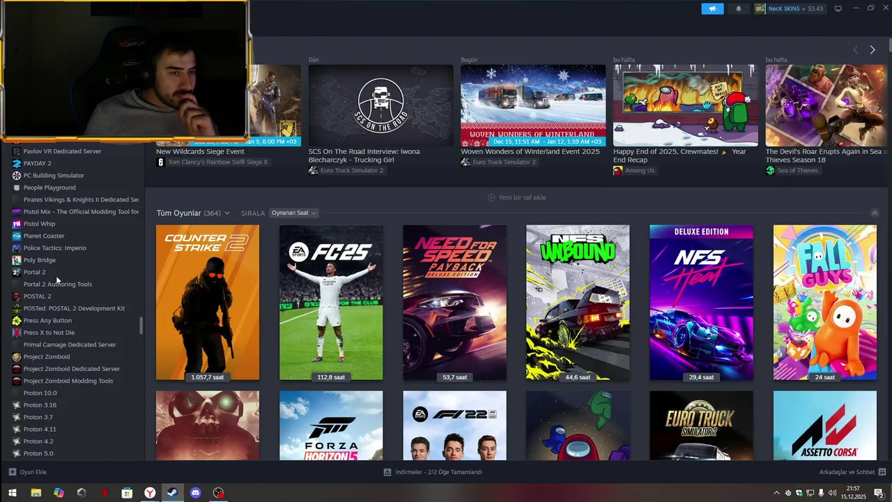
Task: Click Yeni bir raf ekle
Action: [x=516, y=197]
